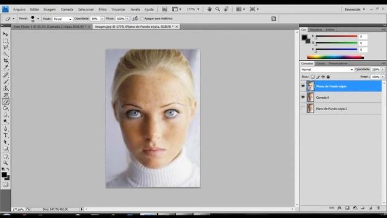Open the Fluxo slider arrow

click(x=128, y=19)
